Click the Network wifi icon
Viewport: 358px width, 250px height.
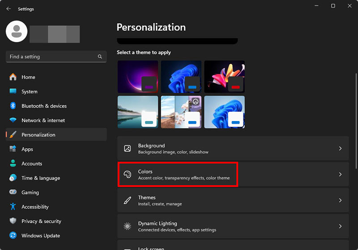13,120
